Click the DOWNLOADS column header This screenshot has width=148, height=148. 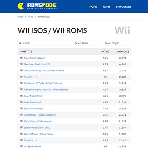point(122,52)
